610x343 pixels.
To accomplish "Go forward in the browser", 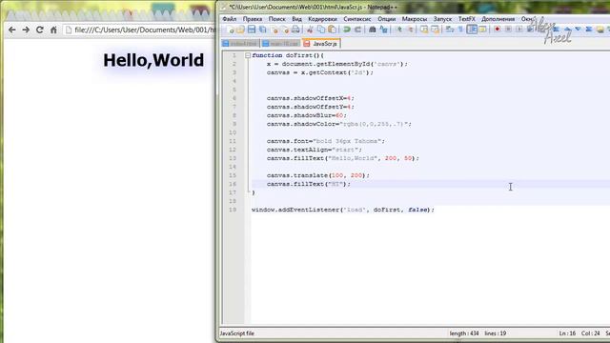I will tap(26, 30).
